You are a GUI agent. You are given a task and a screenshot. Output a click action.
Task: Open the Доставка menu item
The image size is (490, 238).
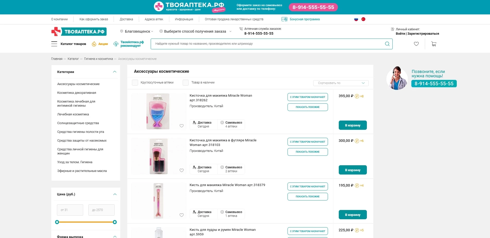126,19
